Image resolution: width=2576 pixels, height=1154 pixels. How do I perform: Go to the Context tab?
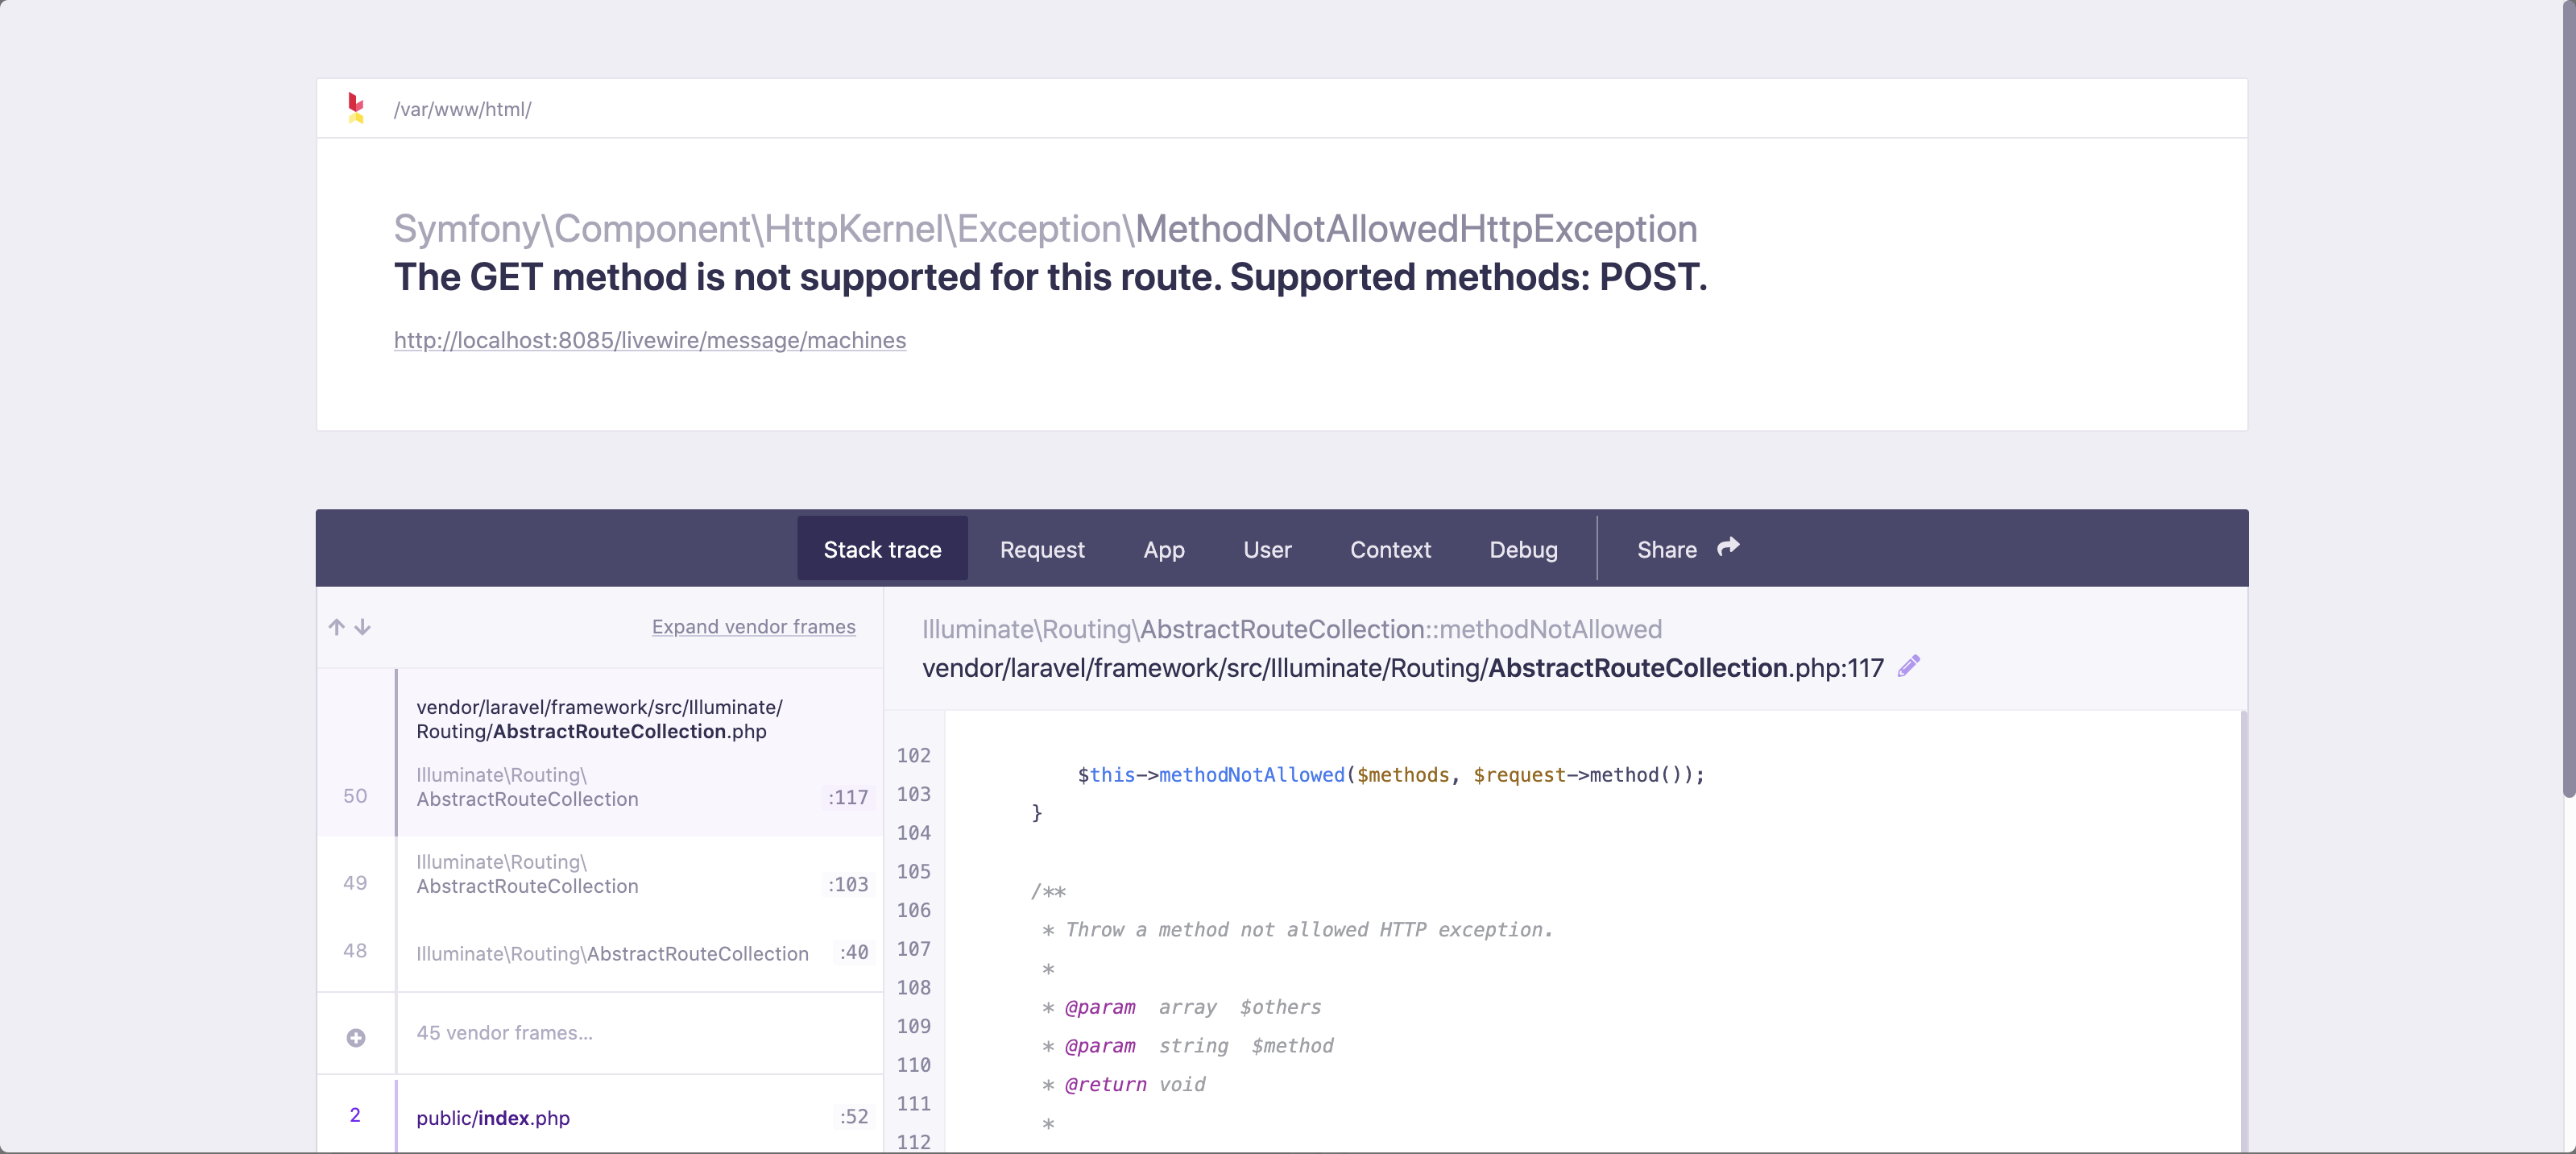(1389, 550)
